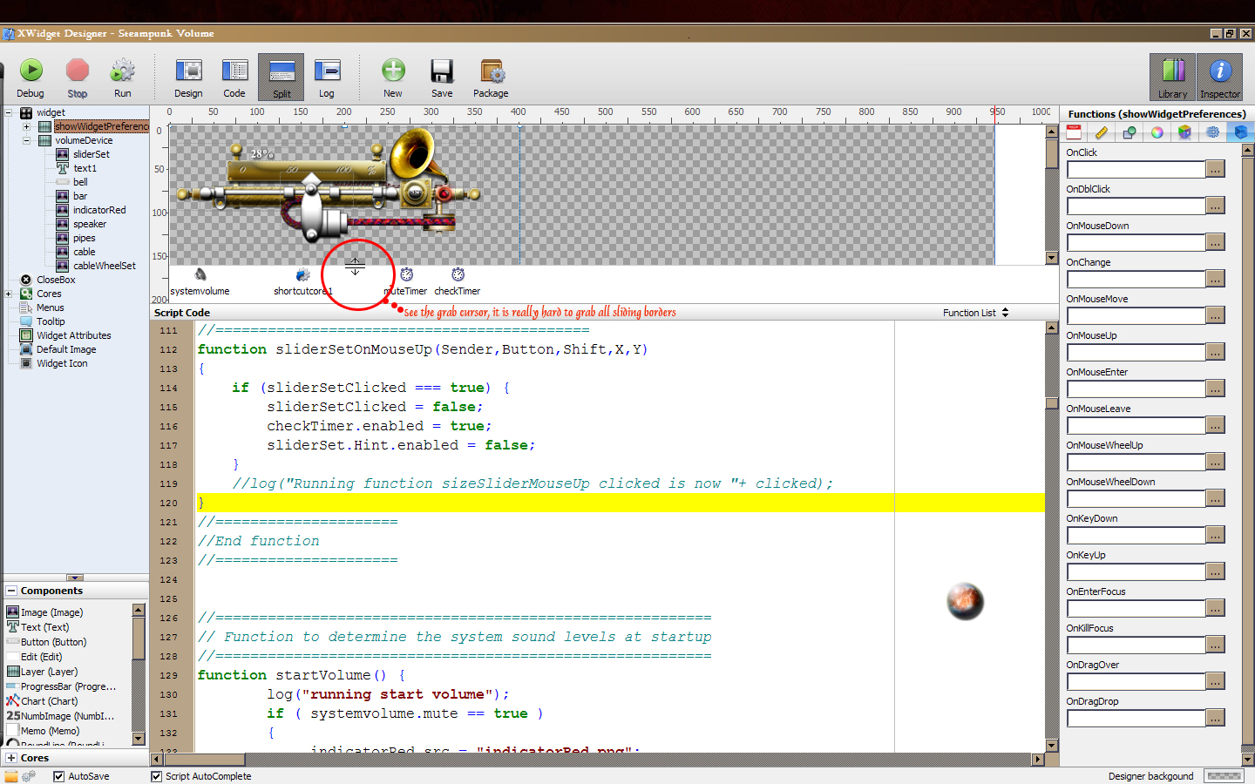The height and width of the screenshot is (784, 1255).
Task: Open OnMouseDown function browse button
Action: coord(1215,242)
